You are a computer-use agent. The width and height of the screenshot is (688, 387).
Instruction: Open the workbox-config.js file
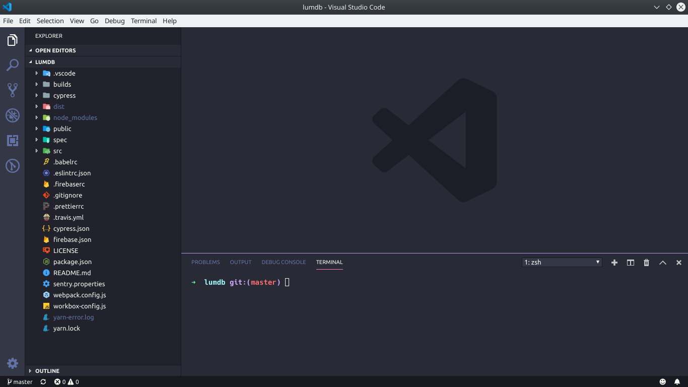click(103, 306)
